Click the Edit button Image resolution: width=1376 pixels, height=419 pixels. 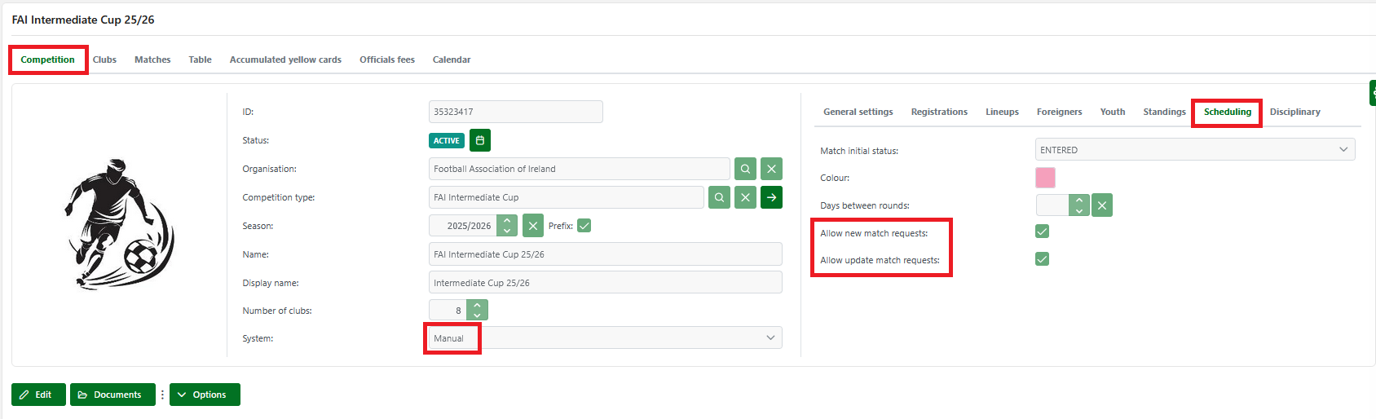click(x=38, y=395)
